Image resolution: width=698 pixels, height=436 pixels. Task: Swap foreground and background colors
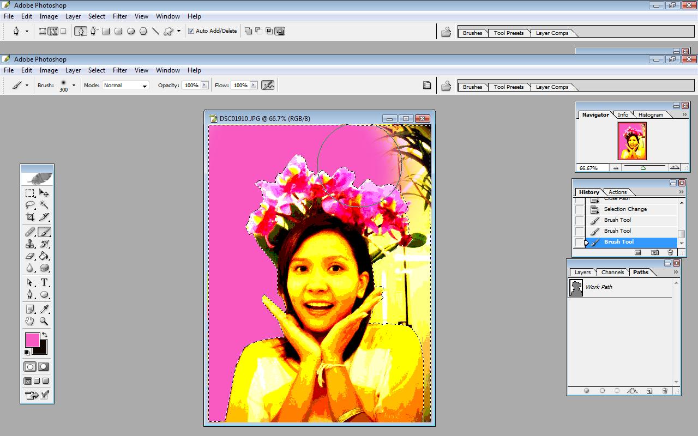point(45,334)
